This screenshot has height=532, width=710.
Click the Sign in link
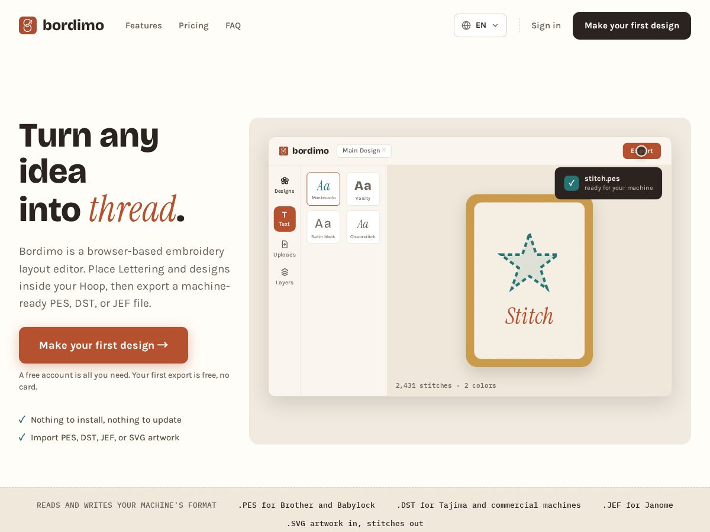[x=546, y=25]
